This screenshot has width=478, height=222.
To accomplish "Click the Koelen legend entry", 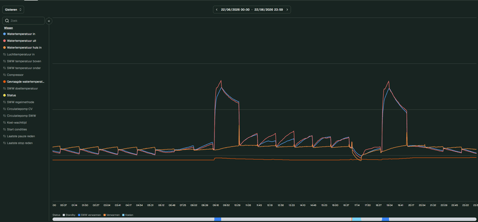I will coord(127,215).
